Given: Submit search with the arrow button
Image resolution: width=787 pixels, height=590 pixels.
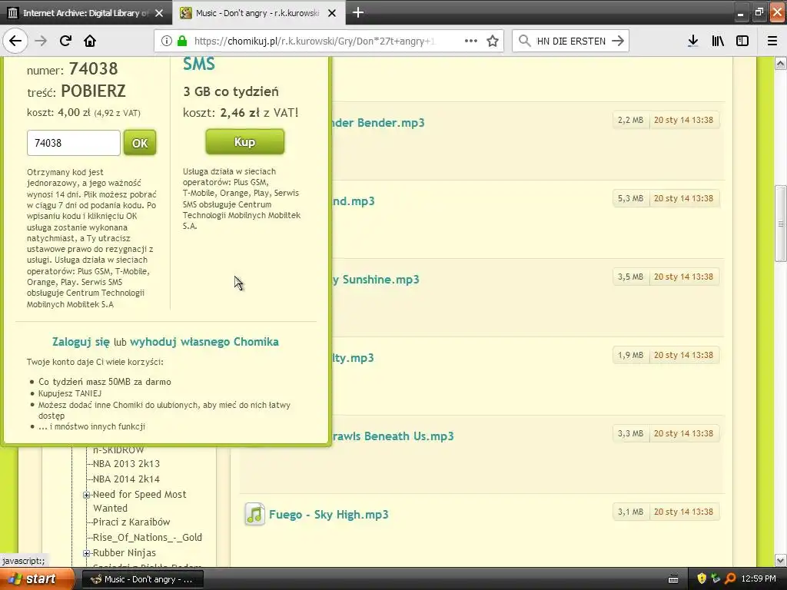Looking at the screenshot, I should (618, 41).
